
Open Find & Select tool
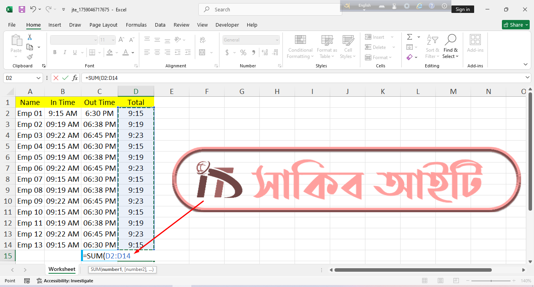(450, 47)
